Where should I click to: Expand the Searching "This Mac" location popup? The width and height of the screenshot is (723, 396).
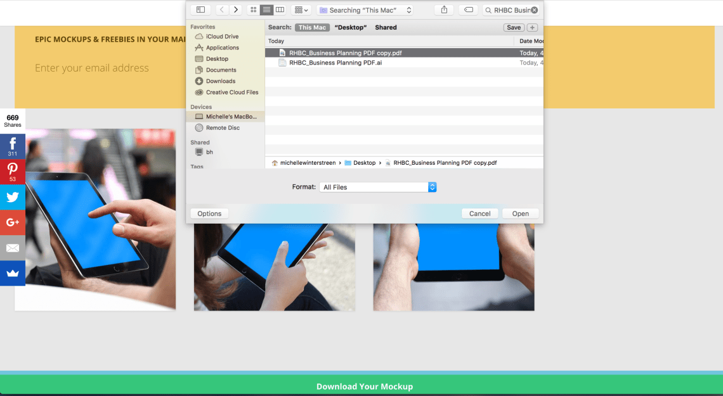point(365,10)
